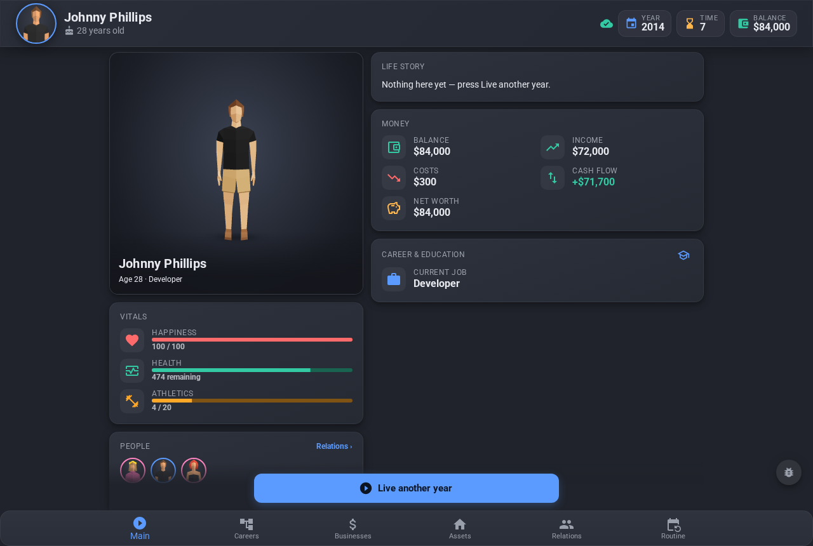Click Johnny Phillips name in header
The width and height of the screenshot is (813, 546).
click(x=108, y=17)
